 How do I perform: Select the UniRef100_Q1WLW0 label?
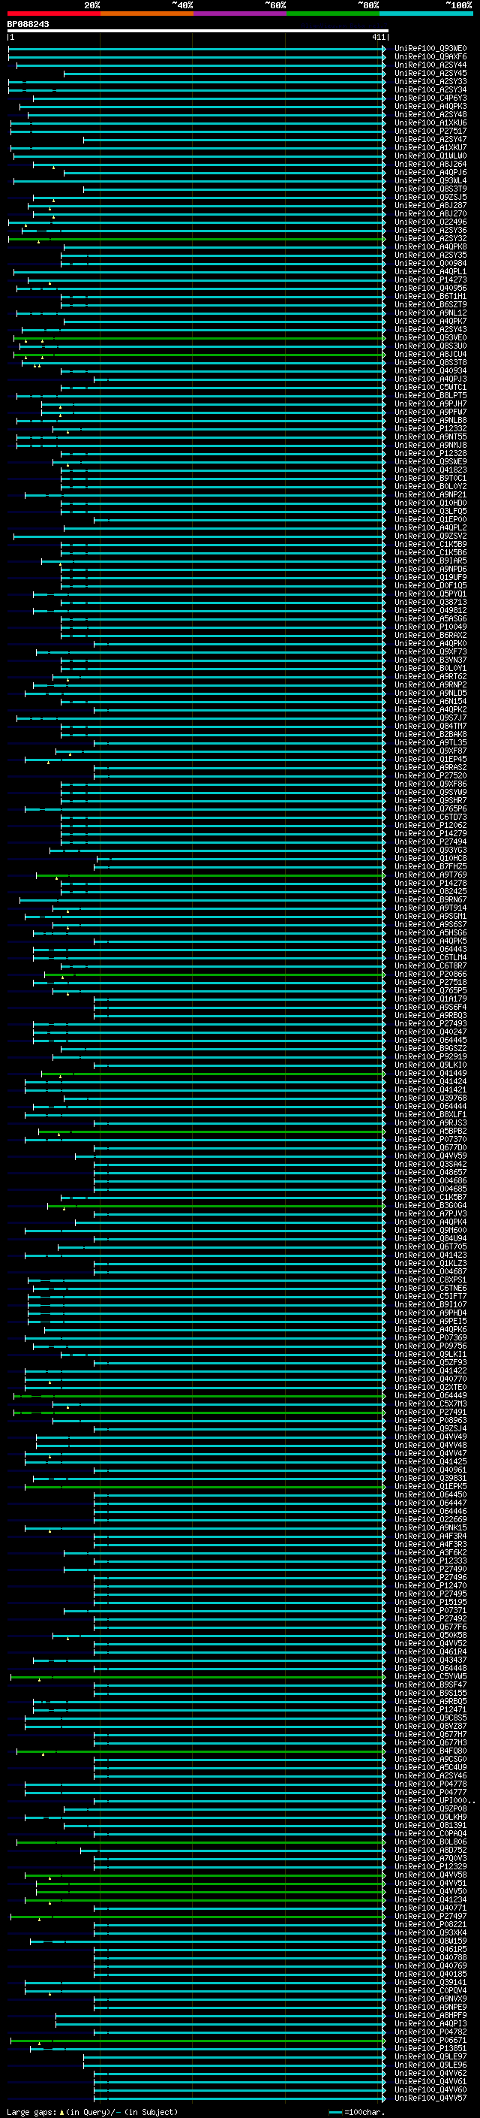point(430,156)
